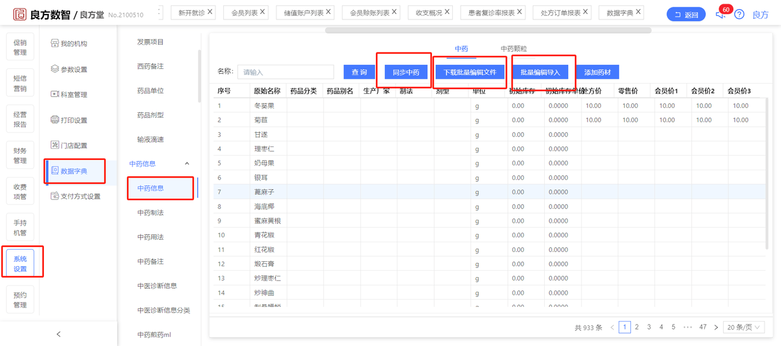Open the 20条/页 page size dropdown
This screenshot has height=346, width=781.
click(x=744, y=327)
